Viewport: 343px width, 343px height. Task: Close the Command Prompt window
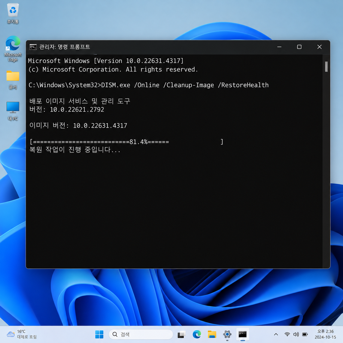point(319,47)
